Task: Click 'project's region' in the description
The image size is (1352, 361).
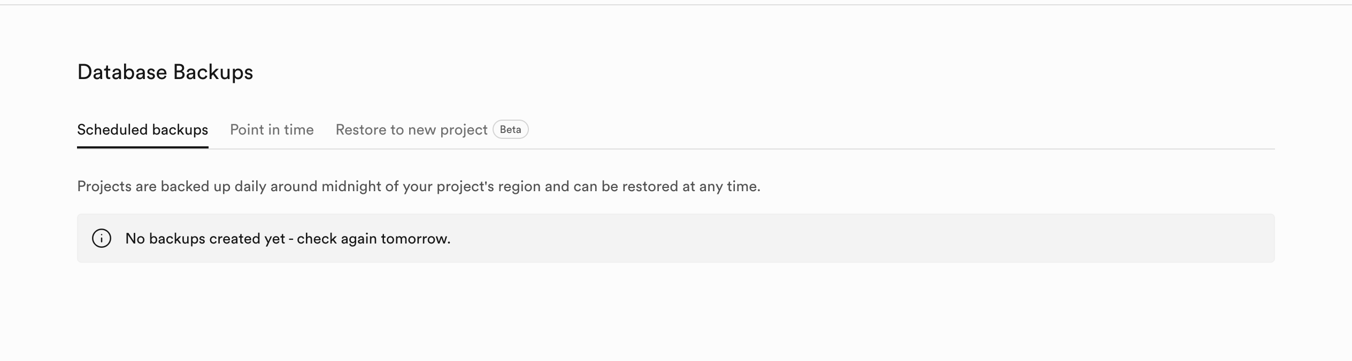Action: click(488, 186)
